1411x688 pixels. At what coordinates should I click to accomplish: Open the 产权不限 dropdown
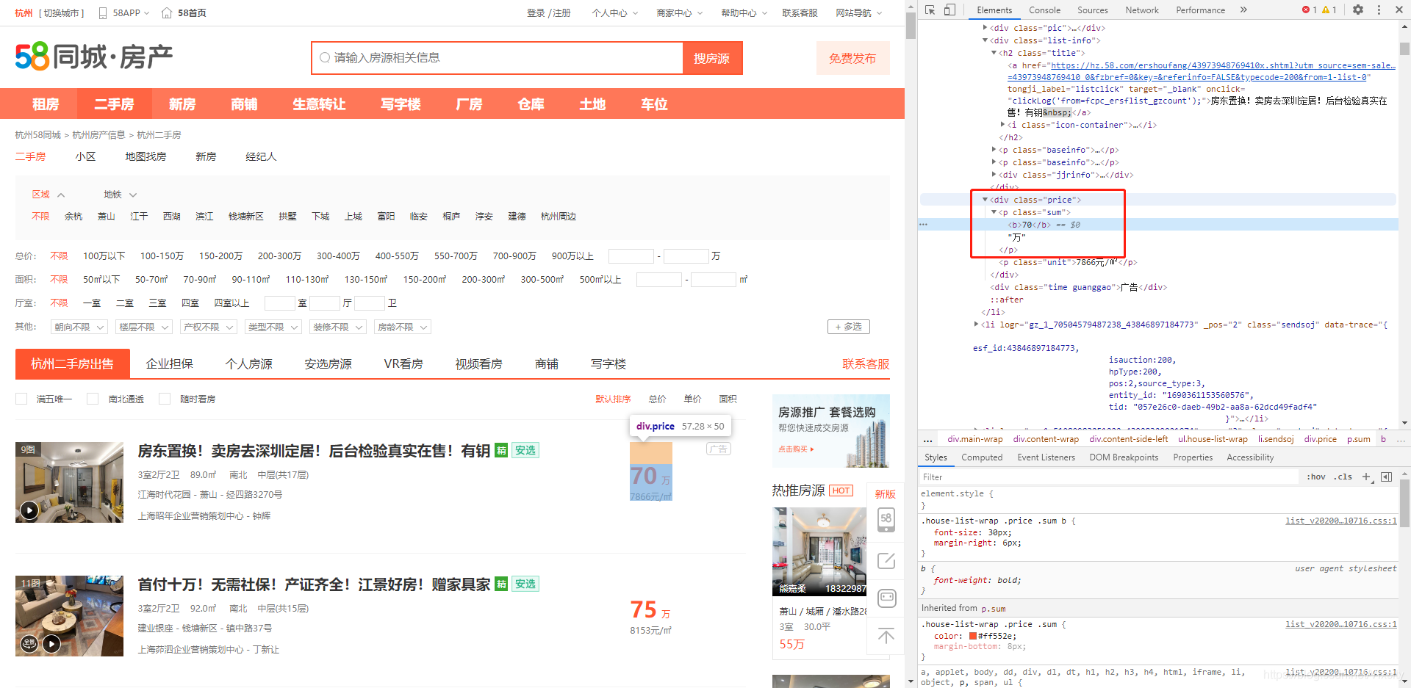tap(209, 327)
